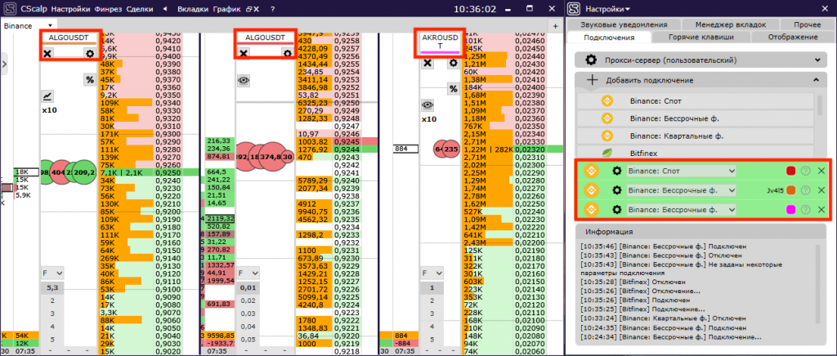Open Binance: Спот connection type dropdown
Image resolution: width=837 pixels, height=356 pixels.
(x=681, y=171)
